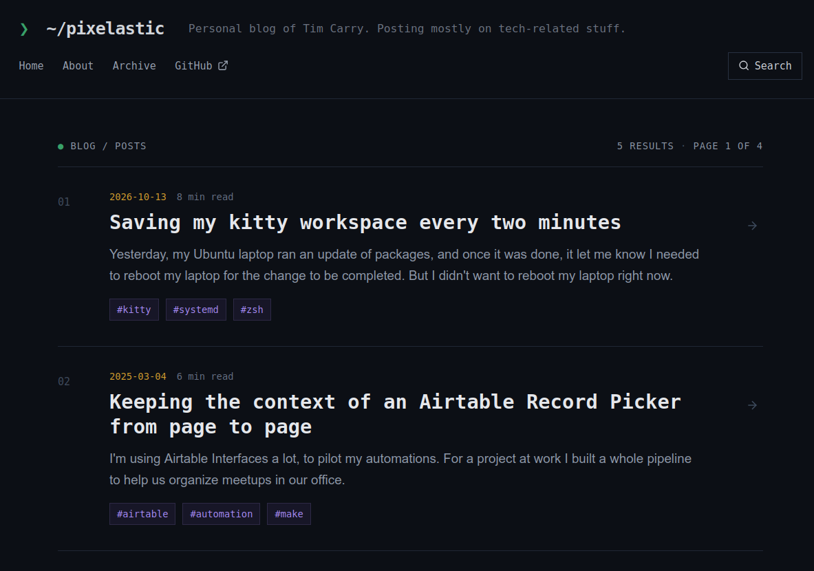Click the arrow icon on the Airtable post
814x571 pixels.
pyautogui.click(x=752, y=405)
